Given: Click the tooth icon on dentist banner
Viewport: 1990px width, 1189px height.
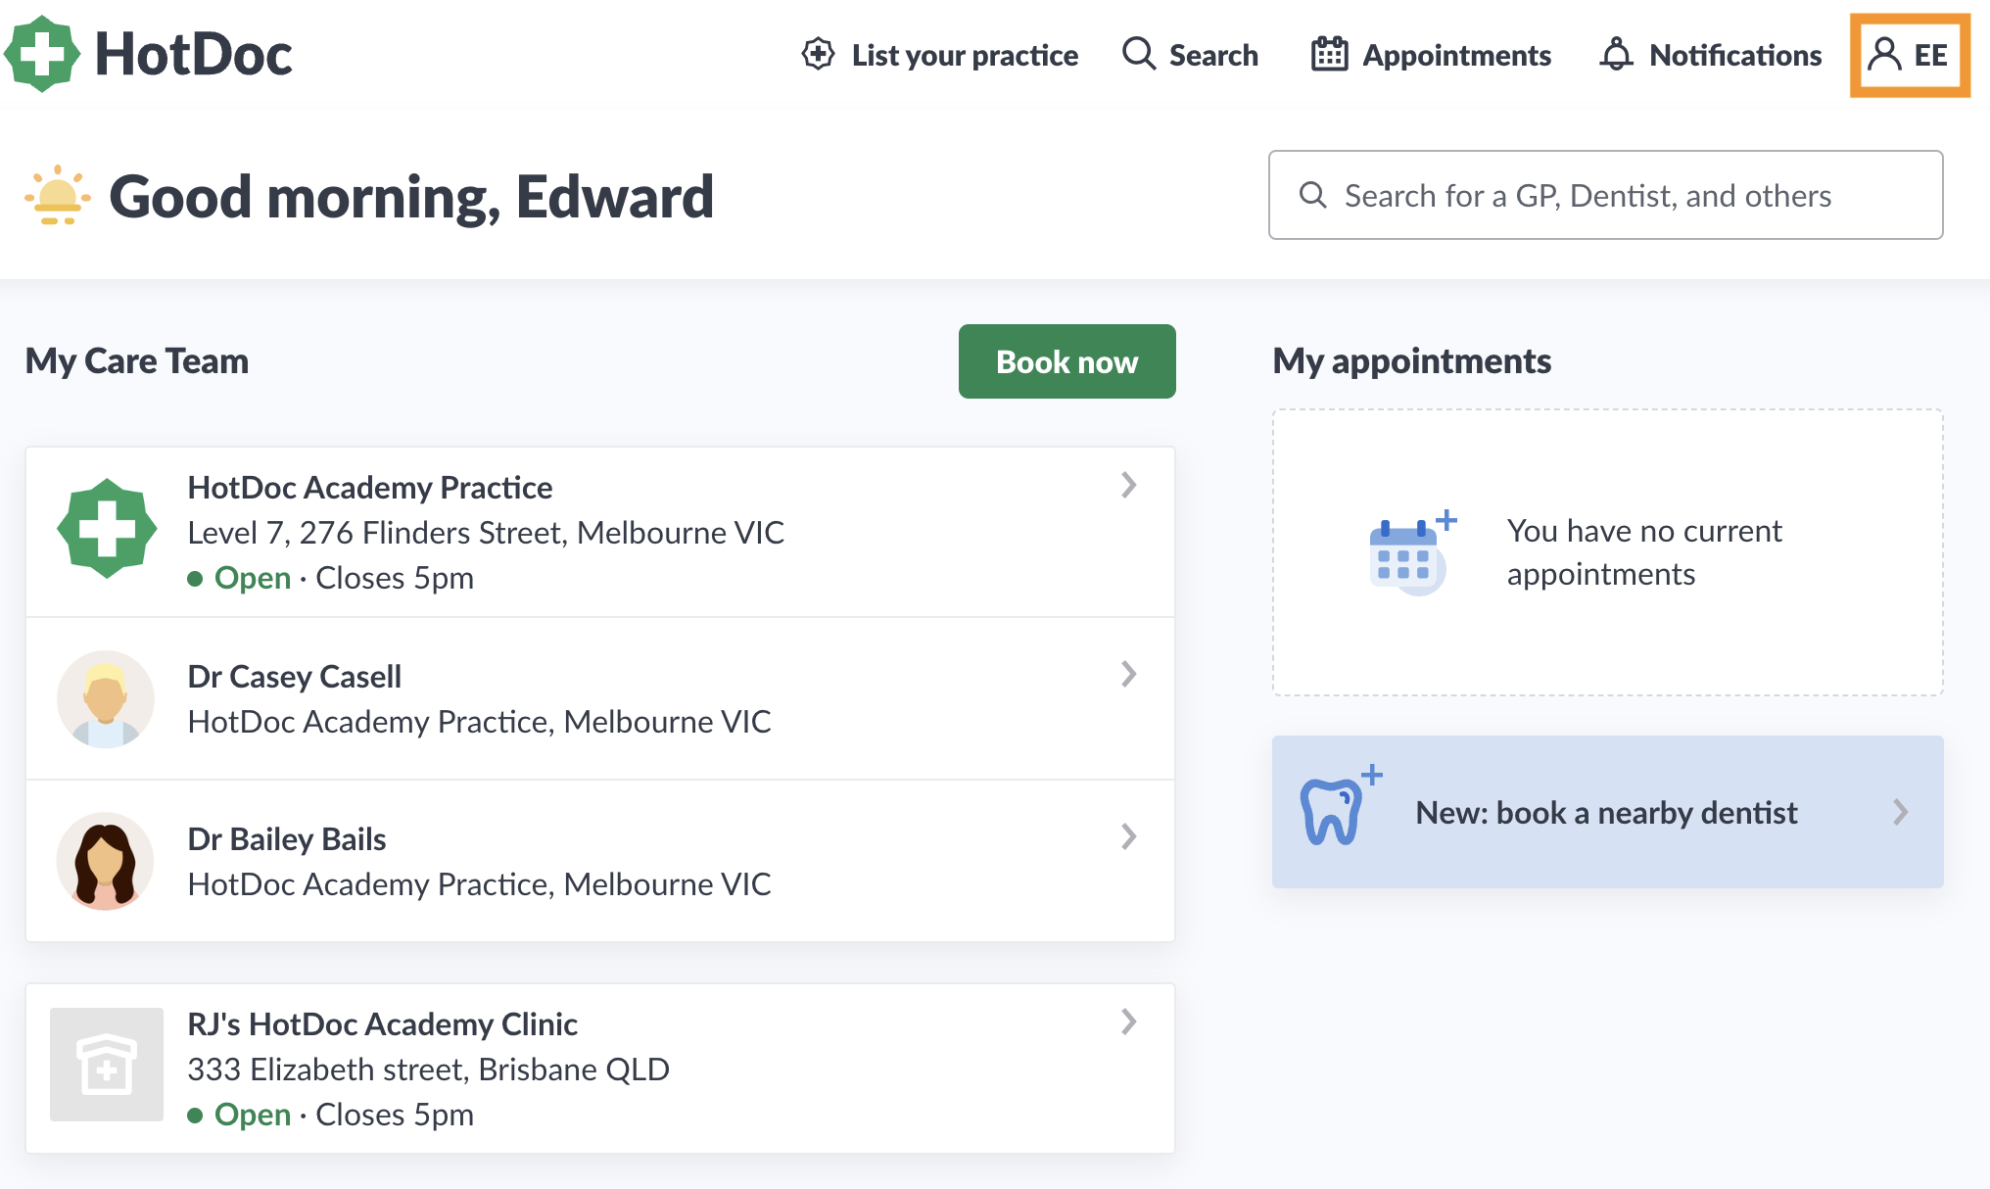Looking at the screenshot, I should pos(1338,806).
